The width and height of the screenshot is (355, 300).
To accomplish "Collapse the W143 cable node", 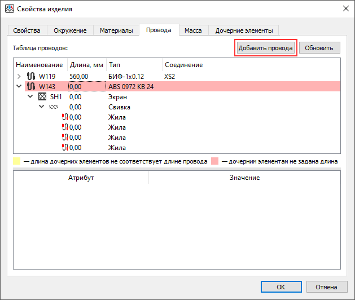I will [x=19, y=86].
